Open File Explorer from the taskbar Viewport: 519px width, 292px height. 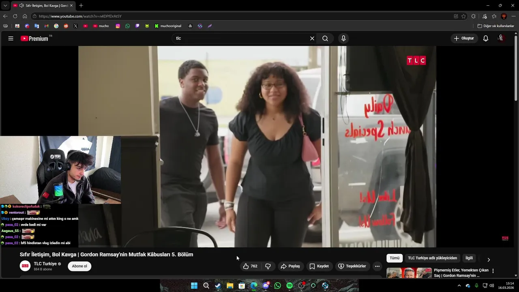230,286
